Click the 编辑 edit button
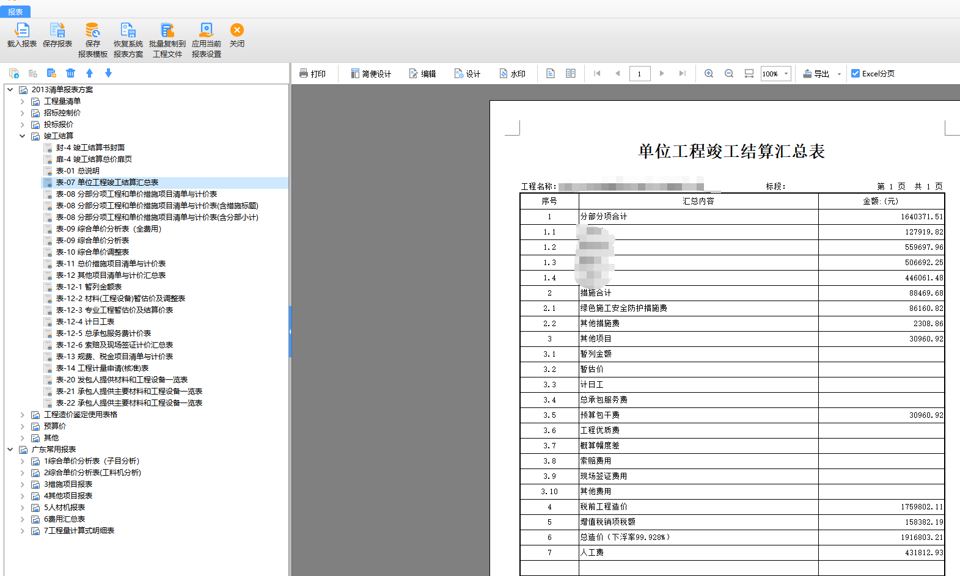This screenshot has width=960, height=576. click(422, 74)
